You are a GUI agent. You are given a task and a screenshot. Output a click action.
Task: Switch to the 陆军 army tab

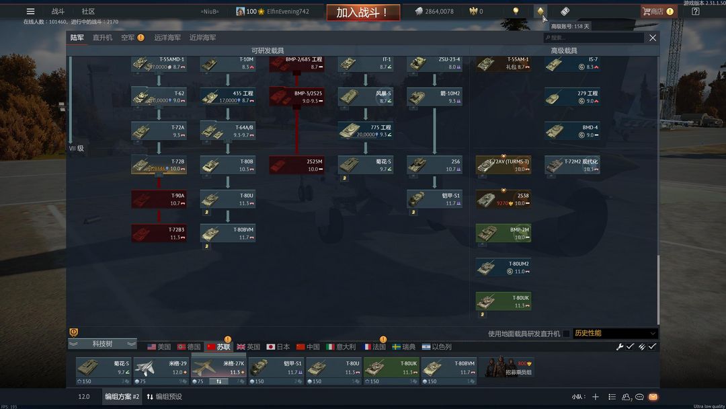coord(77,38)
